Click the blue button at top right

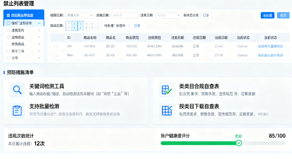click(x=267, y=15)
